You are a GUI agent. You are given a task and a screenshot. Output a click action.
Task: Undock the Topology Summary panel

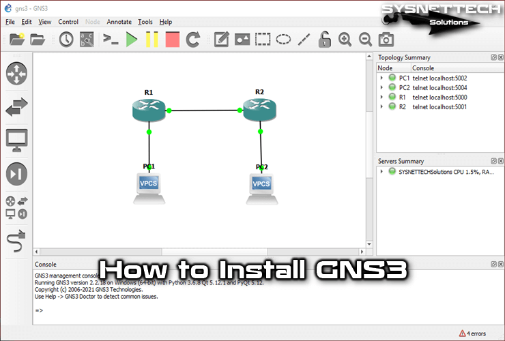pyautogui.click(x=493, y=57)
